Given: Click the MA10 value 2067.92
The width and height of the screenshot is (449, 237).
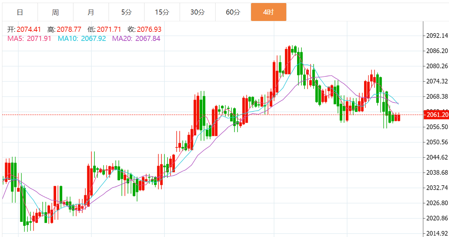Looking at the screenshot, I should [x=94, y=39].
